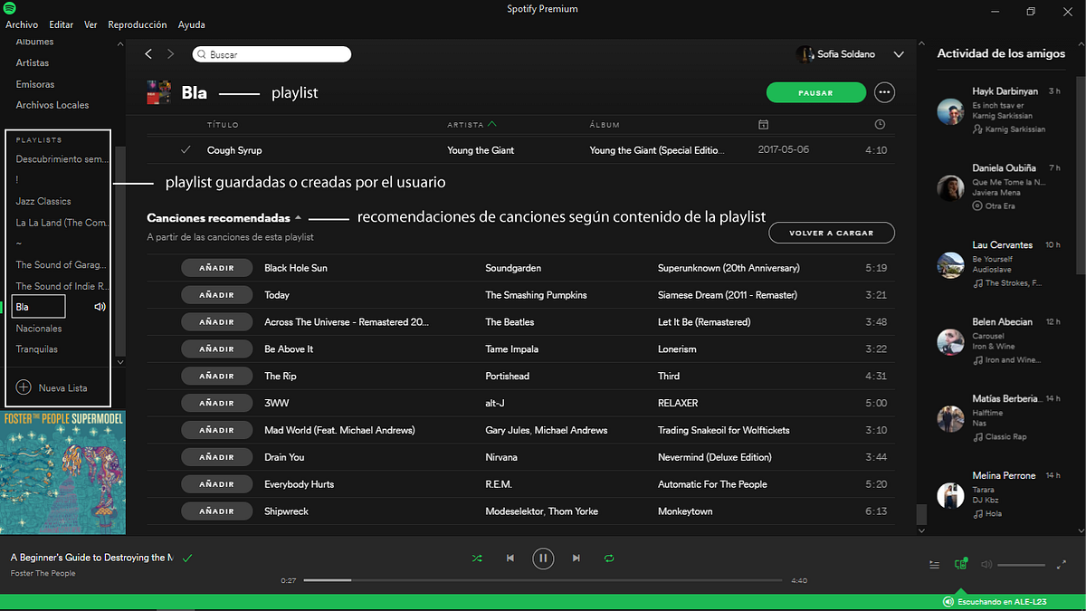Toggle saved checkmark for now-playing track
The width and height of the screenshot is (1086, 611).
tap(187, 558)
